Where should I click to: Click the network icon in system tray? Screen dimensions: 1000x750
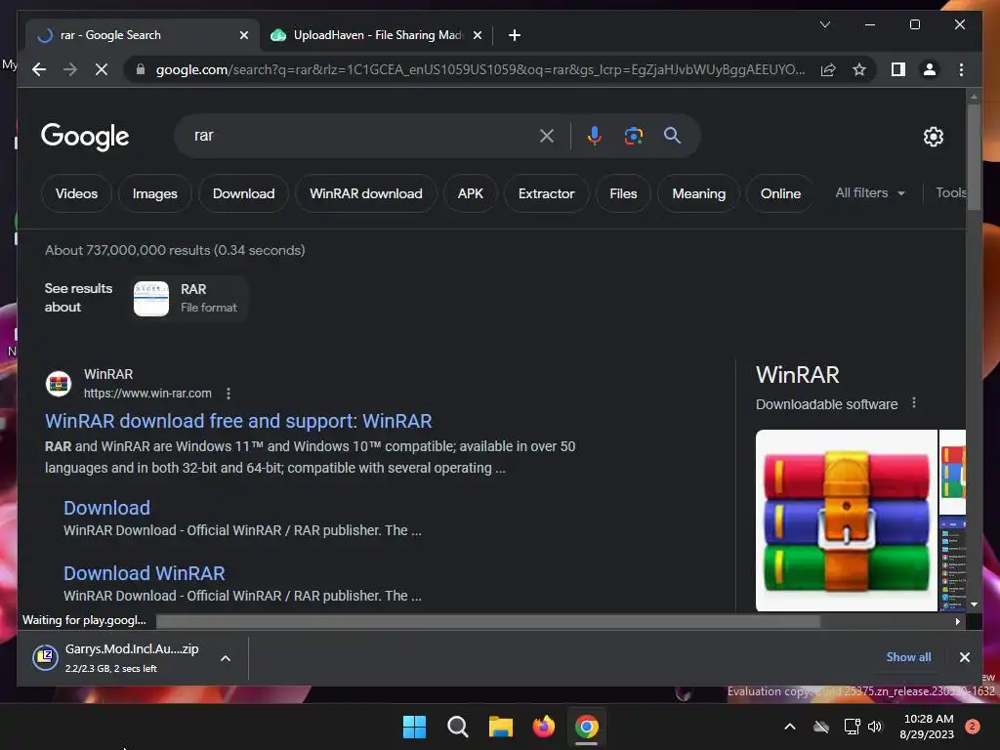(x=852, y=727)
